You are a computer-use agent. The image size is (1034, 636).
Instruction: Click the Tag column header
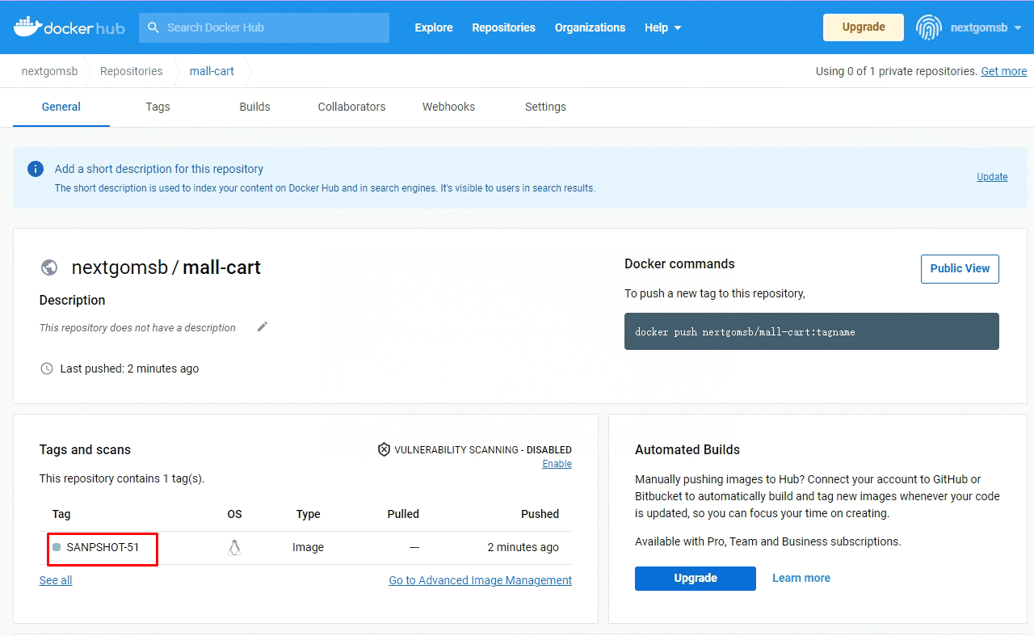[x=61, y=514]
